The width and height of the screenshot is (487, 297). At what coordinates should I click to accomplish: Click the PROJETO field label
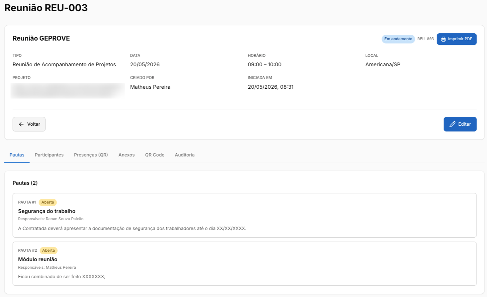22,78
